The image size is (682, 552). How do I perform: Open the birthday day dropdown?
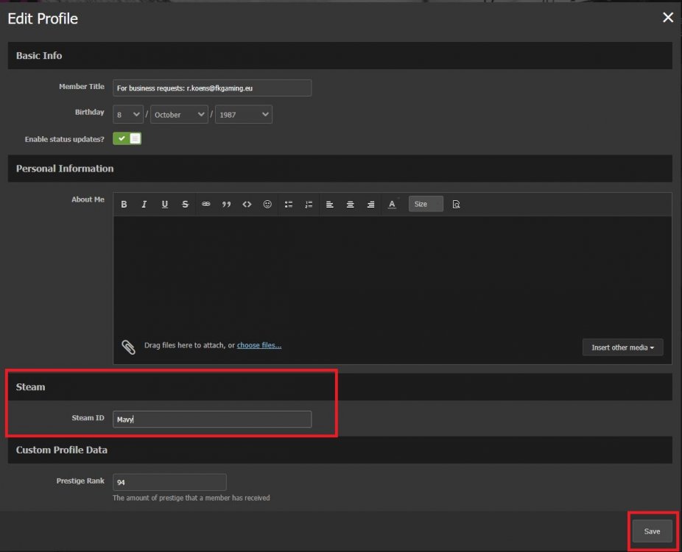click(x=129, y=115)
